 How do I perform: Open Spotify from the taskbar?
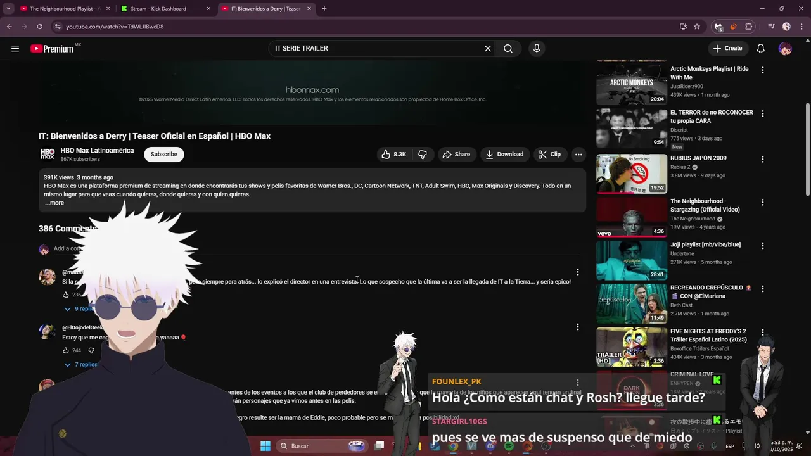[x=509, y=446]
